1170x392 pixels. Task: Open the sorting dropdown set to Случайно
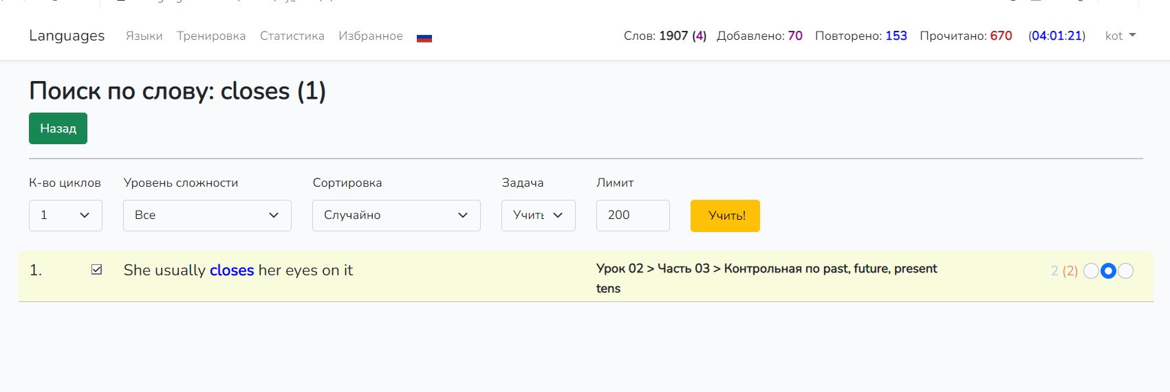[x=396, y=216]
